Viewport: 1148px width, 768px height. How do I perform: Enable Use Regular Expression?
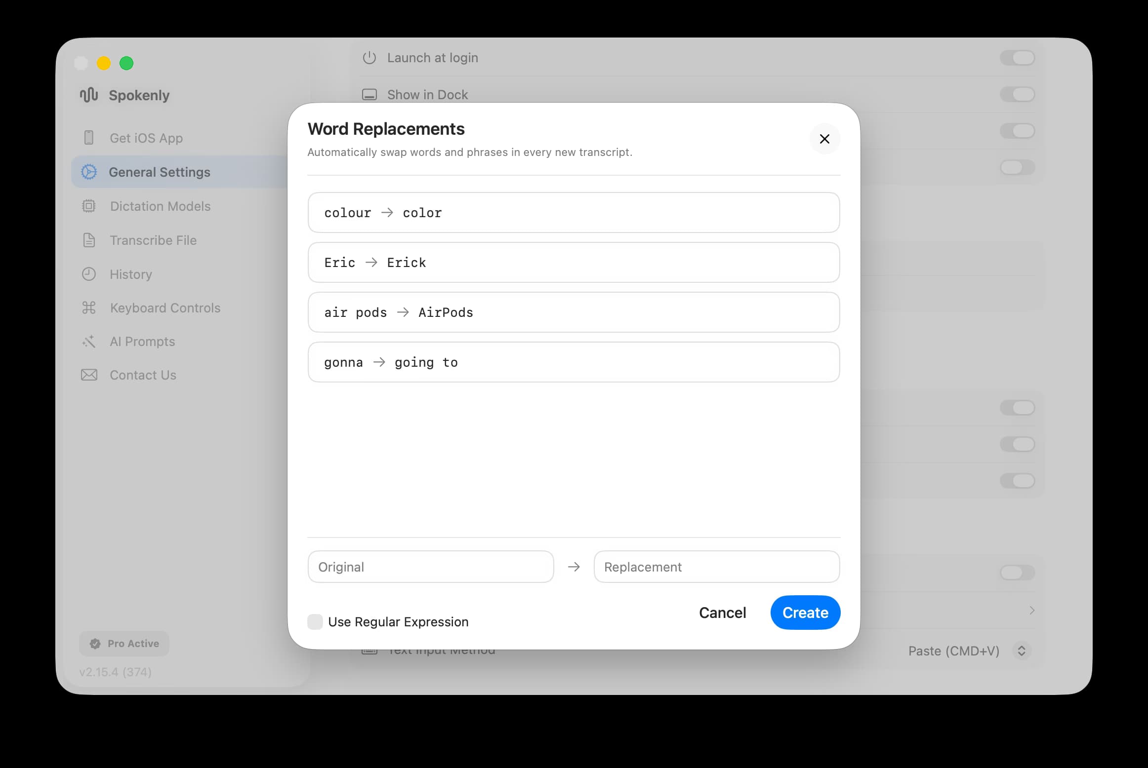[x=315, y=622]
